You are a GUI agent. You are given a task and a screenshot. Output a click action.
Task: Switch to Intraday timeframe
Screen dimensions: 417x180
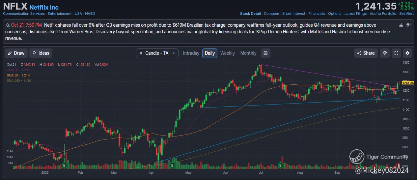(191, 53)
